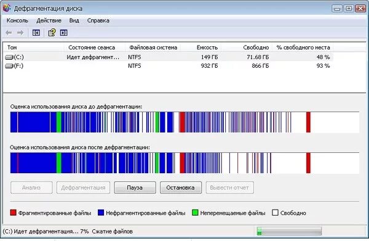Click the 'Оценка использования диска после дефрагментации' label

click(80, 147)
